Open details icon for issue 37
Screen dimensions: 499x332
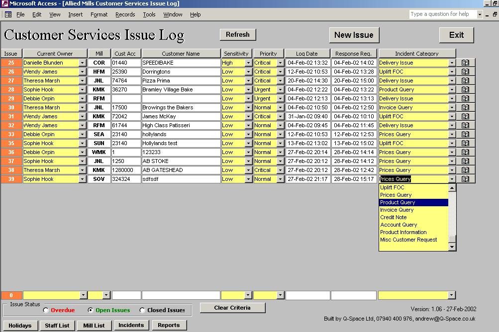click(x=466, y=161)
